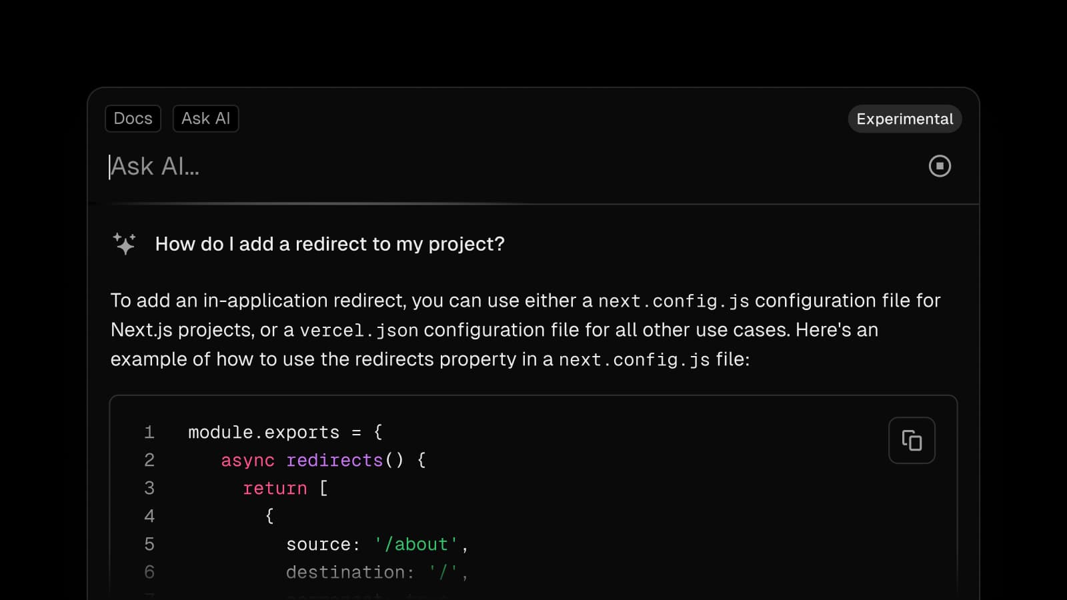Switch to the Docs tab
The height and width of the screenshot is (600, 1067).
tap(133, 119)
